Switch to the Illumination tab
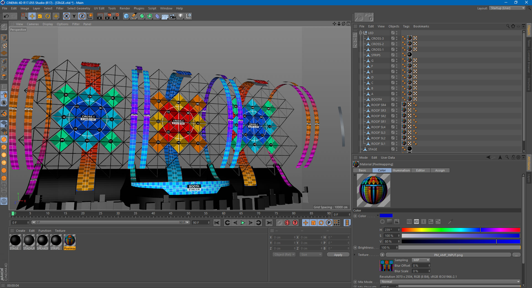The height and width of the screenshot is (288, 532). pos(401,170)
